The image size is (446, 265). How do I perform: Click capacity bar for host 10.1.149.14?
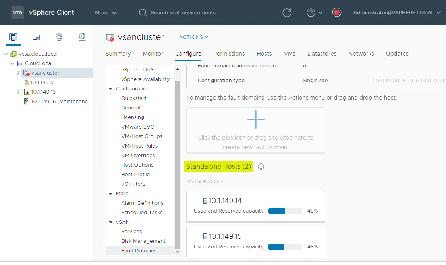click(285, 211)
